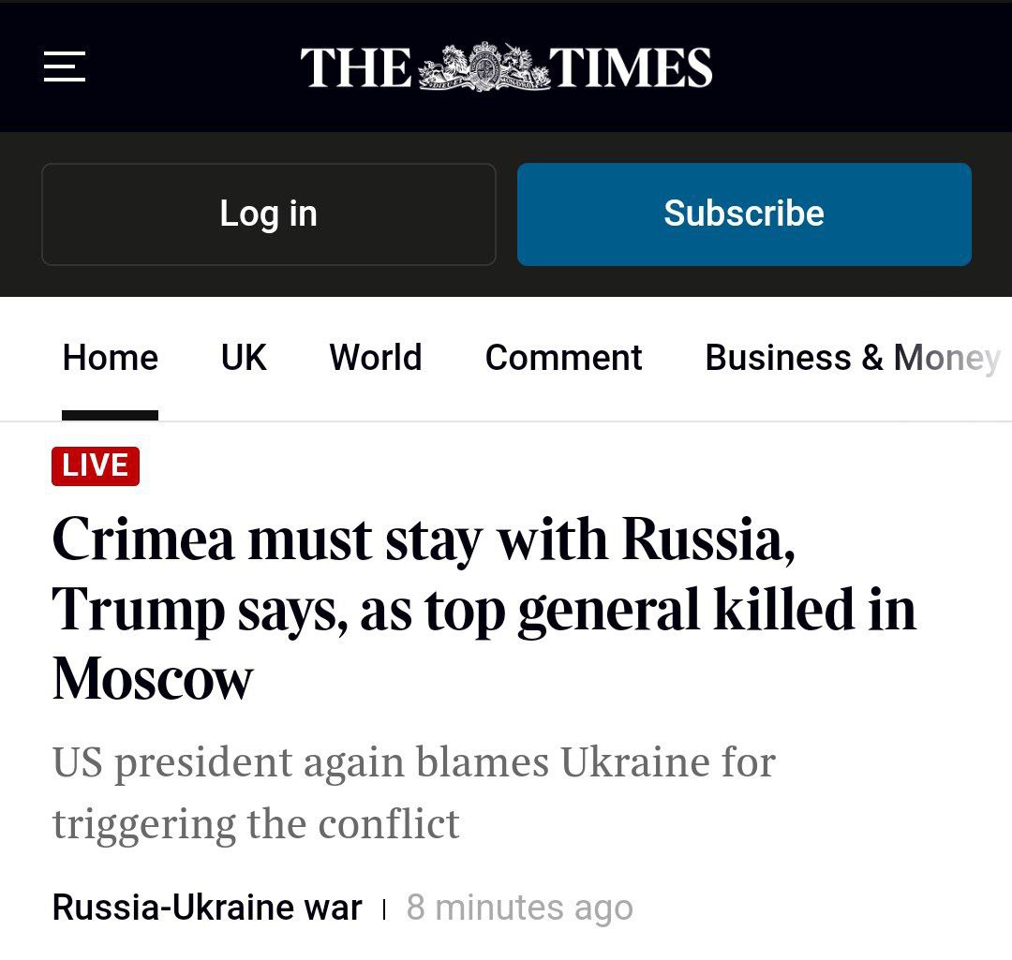Click the active underline beneath Home tab
Image resolution: width=1012 pixels, height=960 pixels.
(110, 415)
